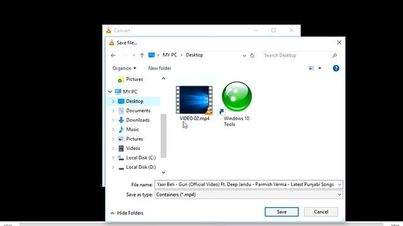Collapse the MY PC tree node
The image size is (403, 226).
(110, 92)
